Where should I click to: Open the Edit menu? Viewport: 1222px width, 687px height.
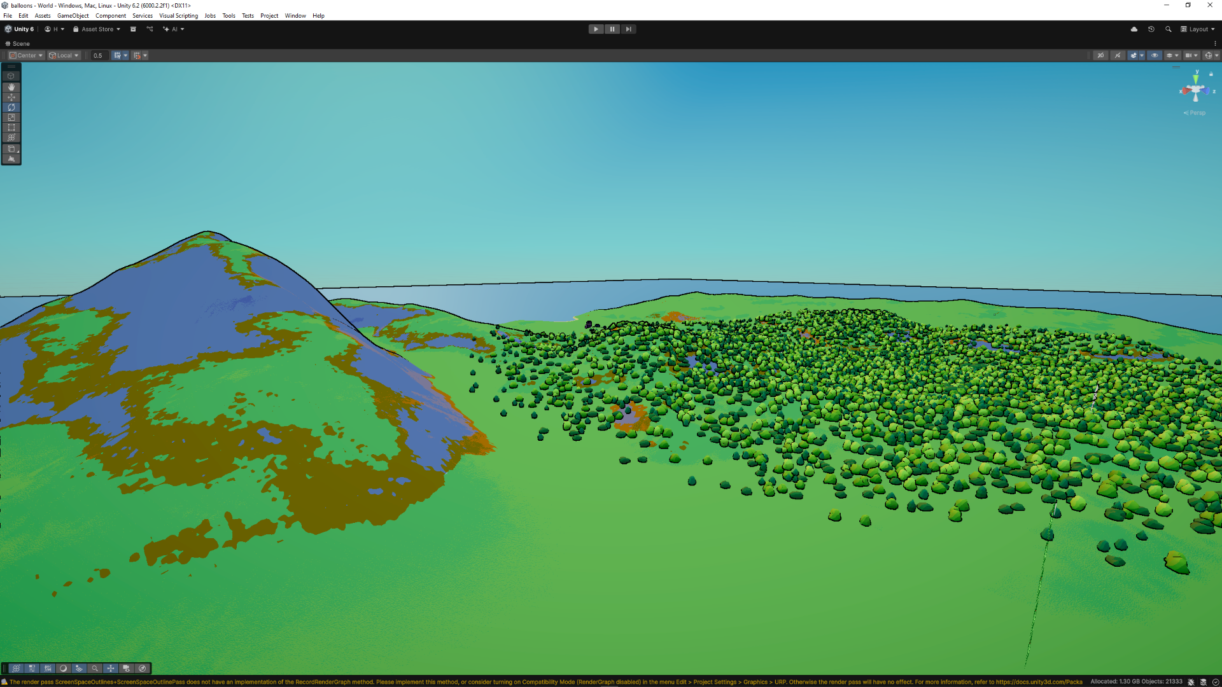[24, 16]
